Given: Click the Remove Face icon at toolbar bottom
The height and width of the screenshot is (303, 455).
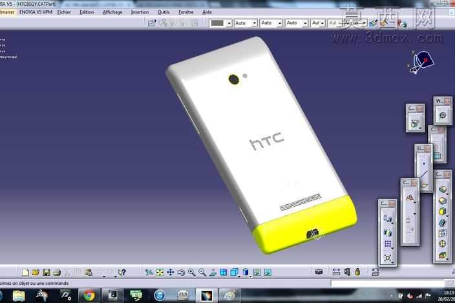Looking at the screenshot, I should (443, 255).
